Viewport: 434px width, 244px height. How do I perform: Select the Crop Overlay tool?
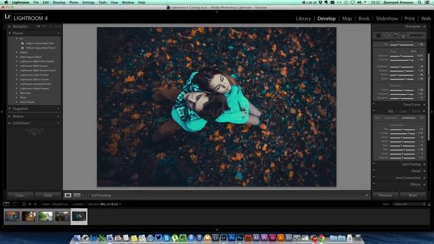coord(378,35)
